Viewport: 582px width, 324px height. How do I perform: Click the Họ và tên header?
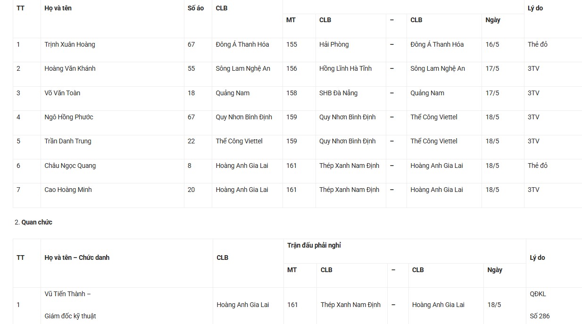pyautogui.click(x=58, y=8)
